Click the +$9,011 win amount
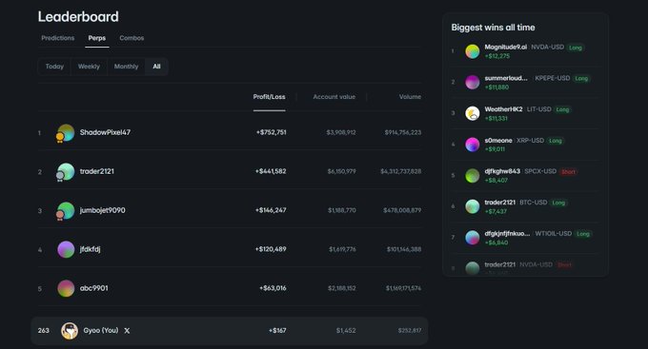The width and height of the screenshot is (648, 349). (x=495, y=149)
